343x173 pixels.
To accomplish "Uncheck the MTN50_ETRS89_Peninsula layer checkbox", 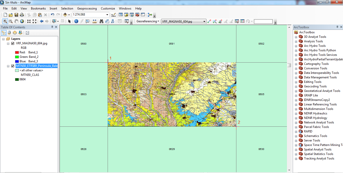I will 13,66.
